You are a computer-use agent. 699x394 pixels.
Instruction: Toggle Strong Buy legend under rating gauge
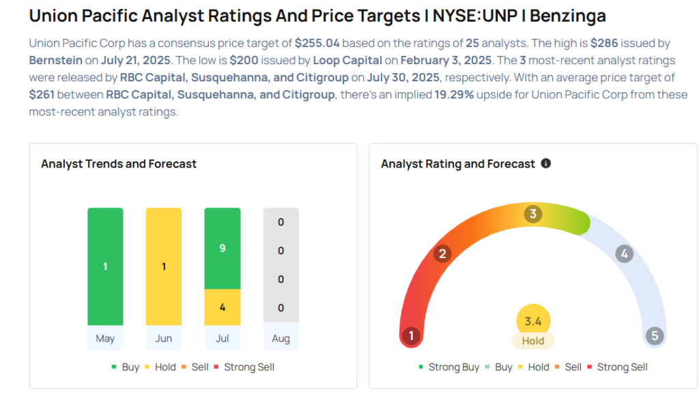[448, 367]
